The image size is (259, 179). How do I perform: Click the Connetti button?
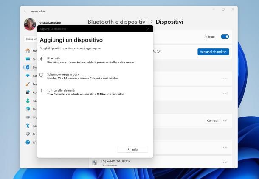pyautogui.click(x=213, y=120)
